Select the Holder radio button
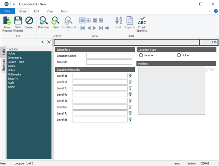Viewport: 219px width, 166px height. click(179, 55)
